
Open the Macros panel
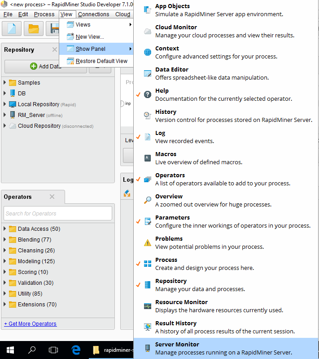pos(198,158)
